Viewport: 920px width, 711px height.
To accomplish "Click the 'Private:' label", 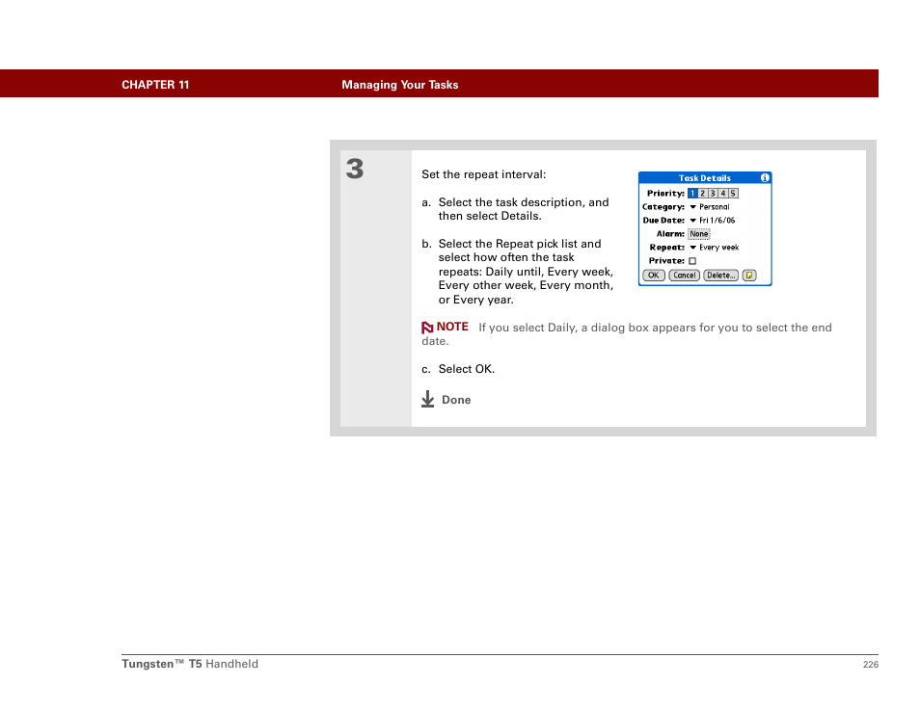I will point(666,261).
